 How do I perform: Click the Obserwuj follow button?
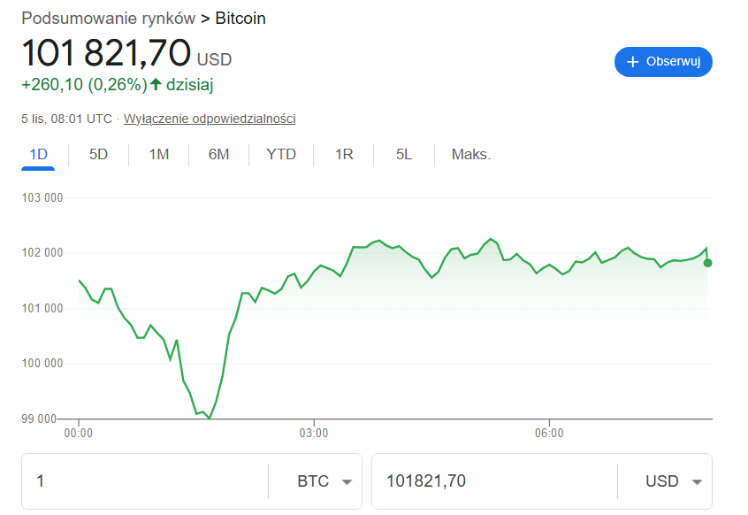[x=663, y=62]
